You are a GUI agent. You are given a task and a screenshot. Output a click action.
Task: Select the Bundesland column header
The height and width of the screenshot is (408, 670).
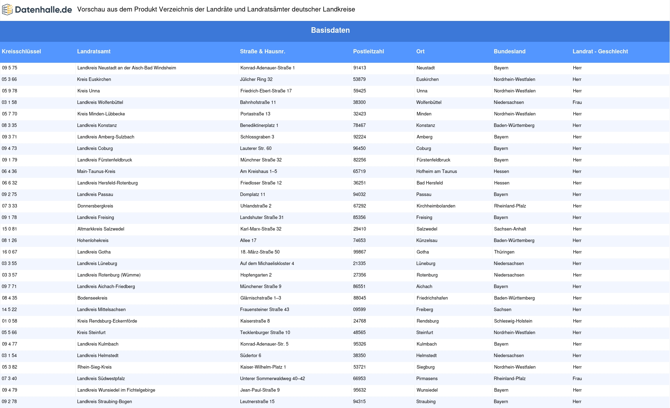click(x=509, y=52)
